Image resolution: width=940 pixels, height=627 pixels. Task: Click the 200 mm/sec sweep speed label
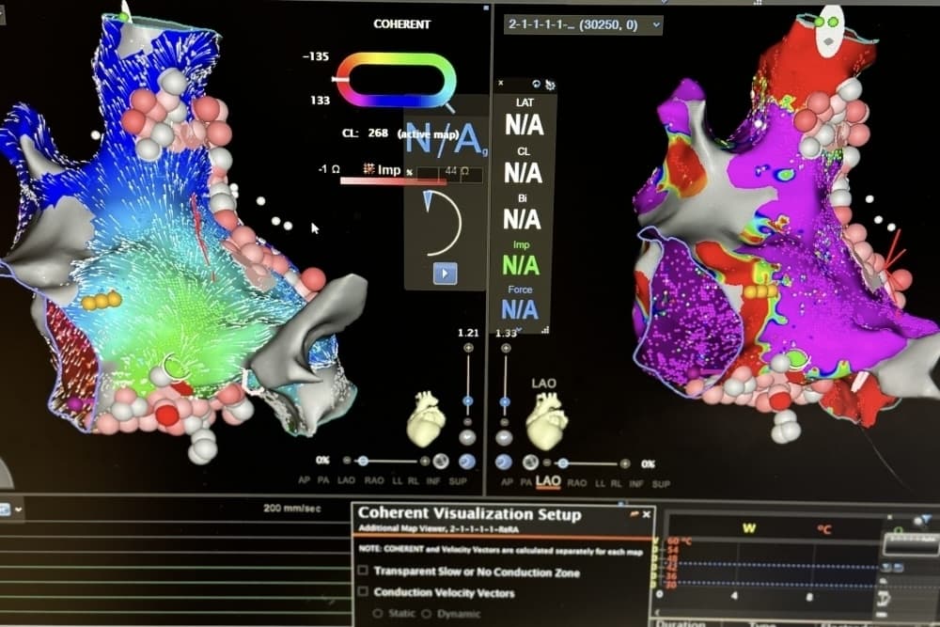[x=292, y=509]
